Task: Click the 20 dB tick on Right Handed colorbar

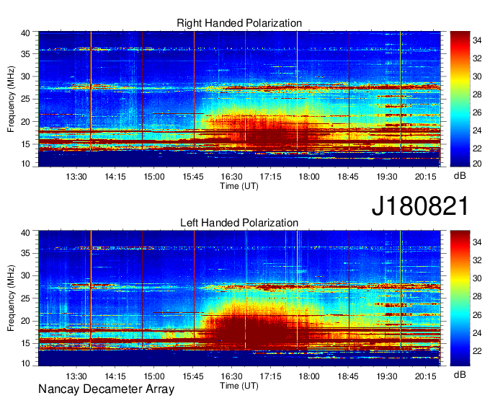Action: click(477, 164)
